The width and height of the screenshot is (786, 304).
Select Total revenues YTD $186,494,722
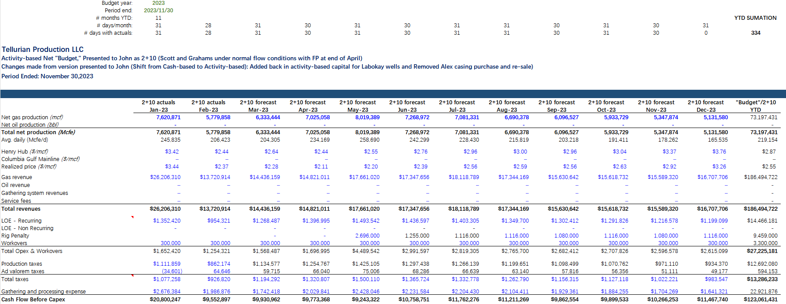[x=760, y=209]
